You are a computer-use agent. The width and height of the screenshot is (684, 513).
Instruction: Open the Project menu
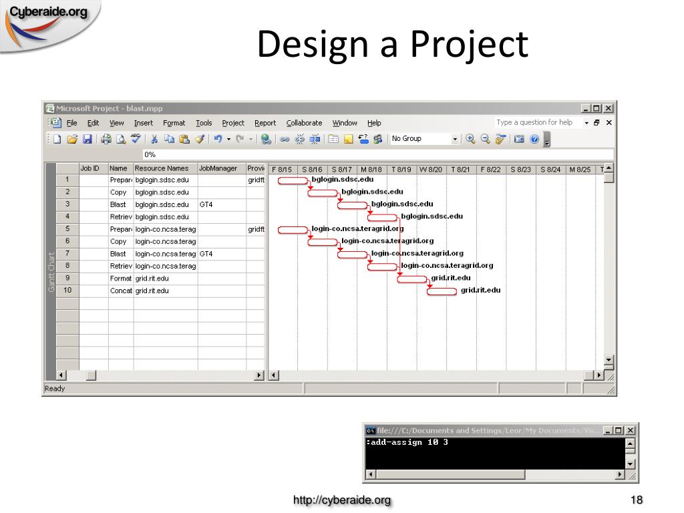[233, 123]
